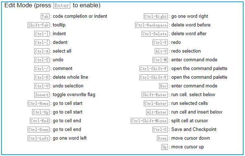
Task: Click the Ctrl-Left shortcut badge
Action: (39, 138)
